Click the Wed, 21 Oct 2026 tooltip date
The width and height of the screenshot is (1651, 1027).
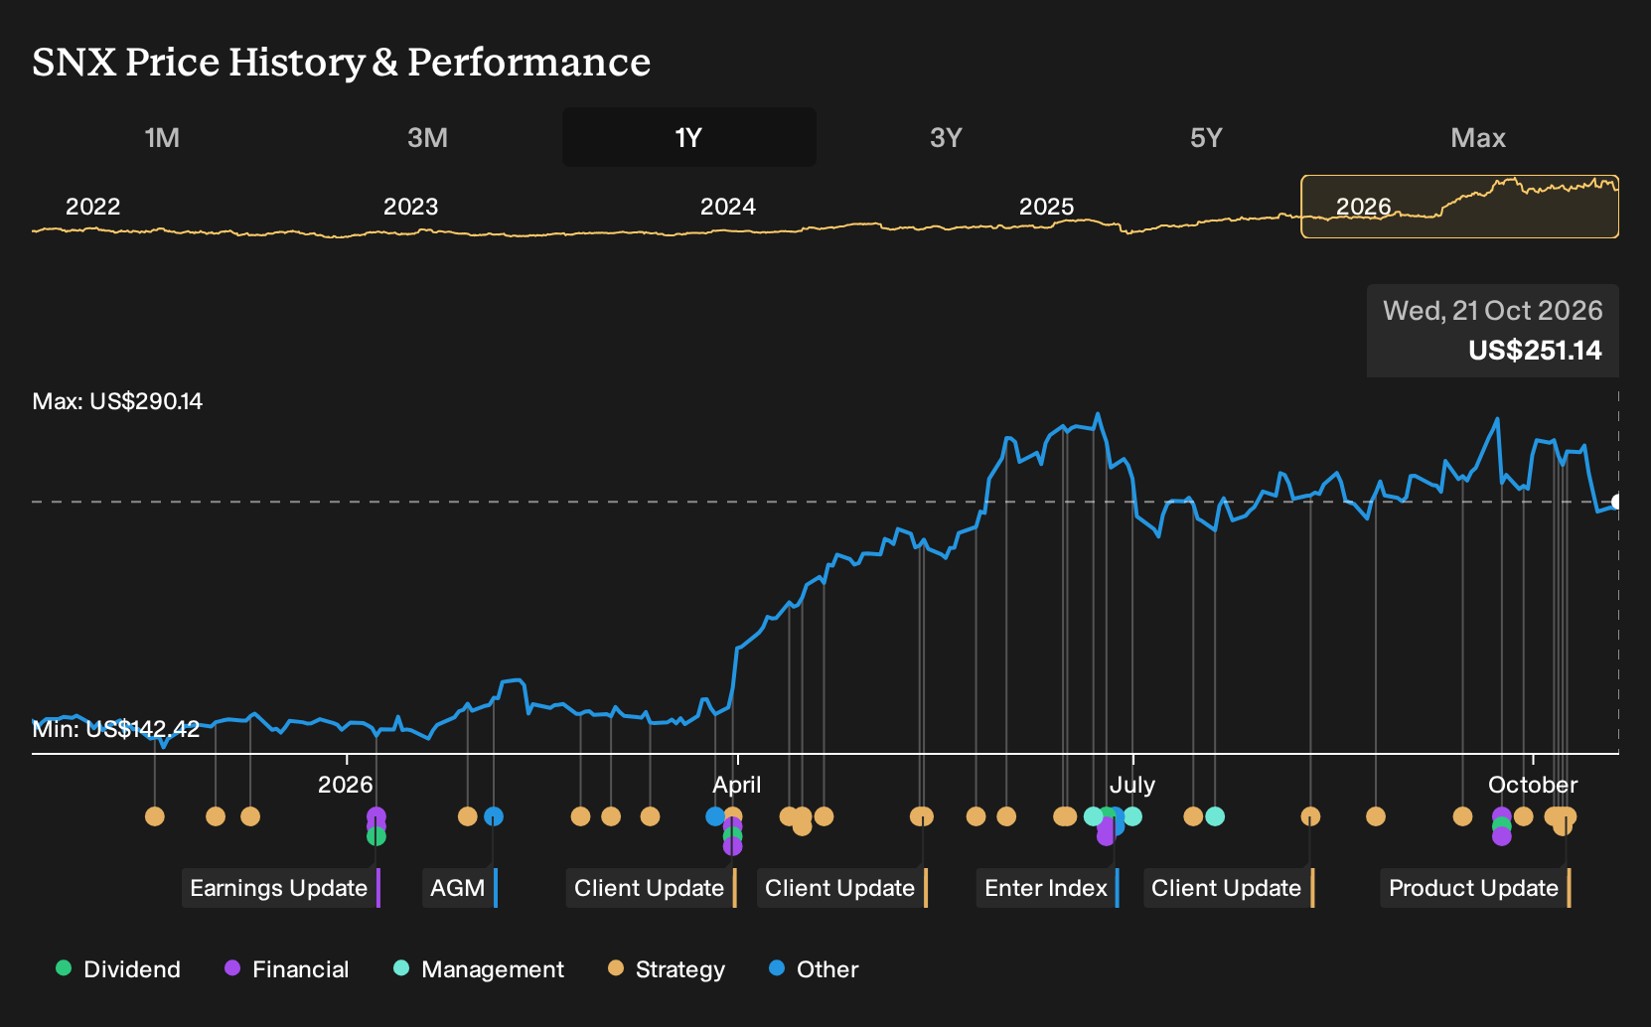pos(1493,311)
